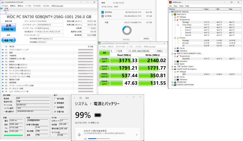243x141 pixels.
Task: Run the SEQ1M Q8T1 benchmark button
Action: (104, 60)
